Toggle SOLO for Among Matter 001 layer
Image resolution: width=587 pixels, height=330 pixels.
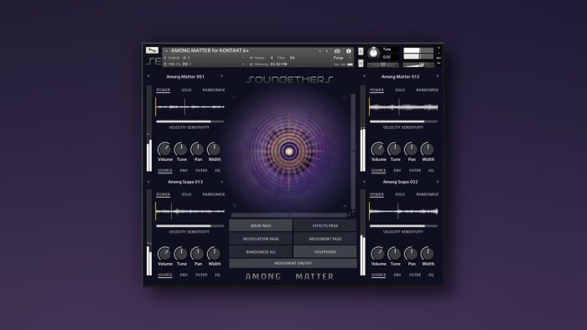click(x=186, y=90)
